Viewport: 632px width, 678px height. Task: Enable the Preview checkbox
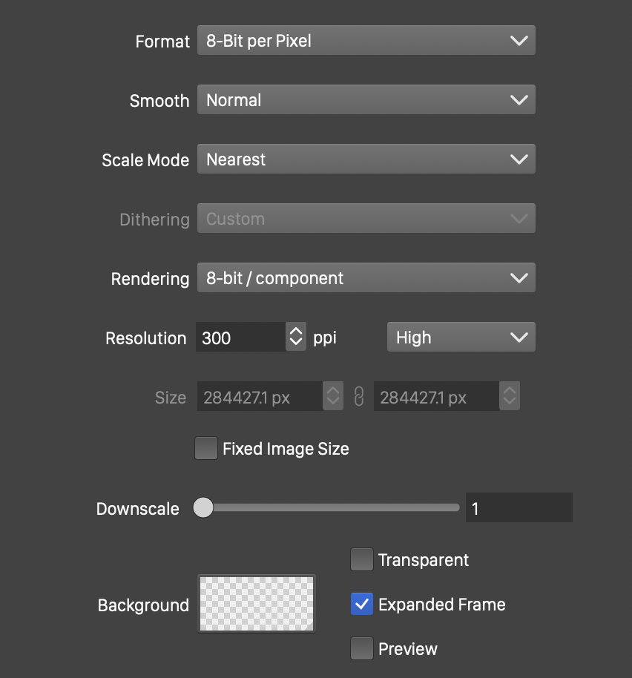[362, 649]
